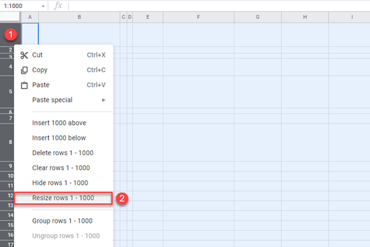370x247 pixels.
Task: Select row 9 header
Action: 7,167
